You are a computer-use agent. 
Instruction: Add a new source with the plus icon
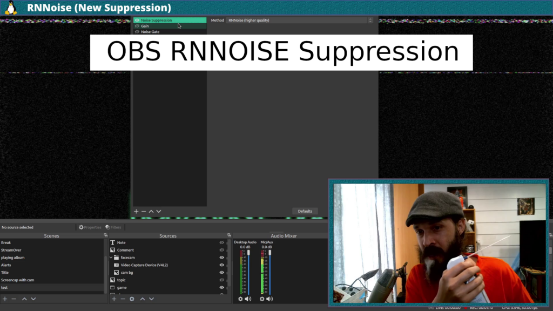click(x=114, y=299)
